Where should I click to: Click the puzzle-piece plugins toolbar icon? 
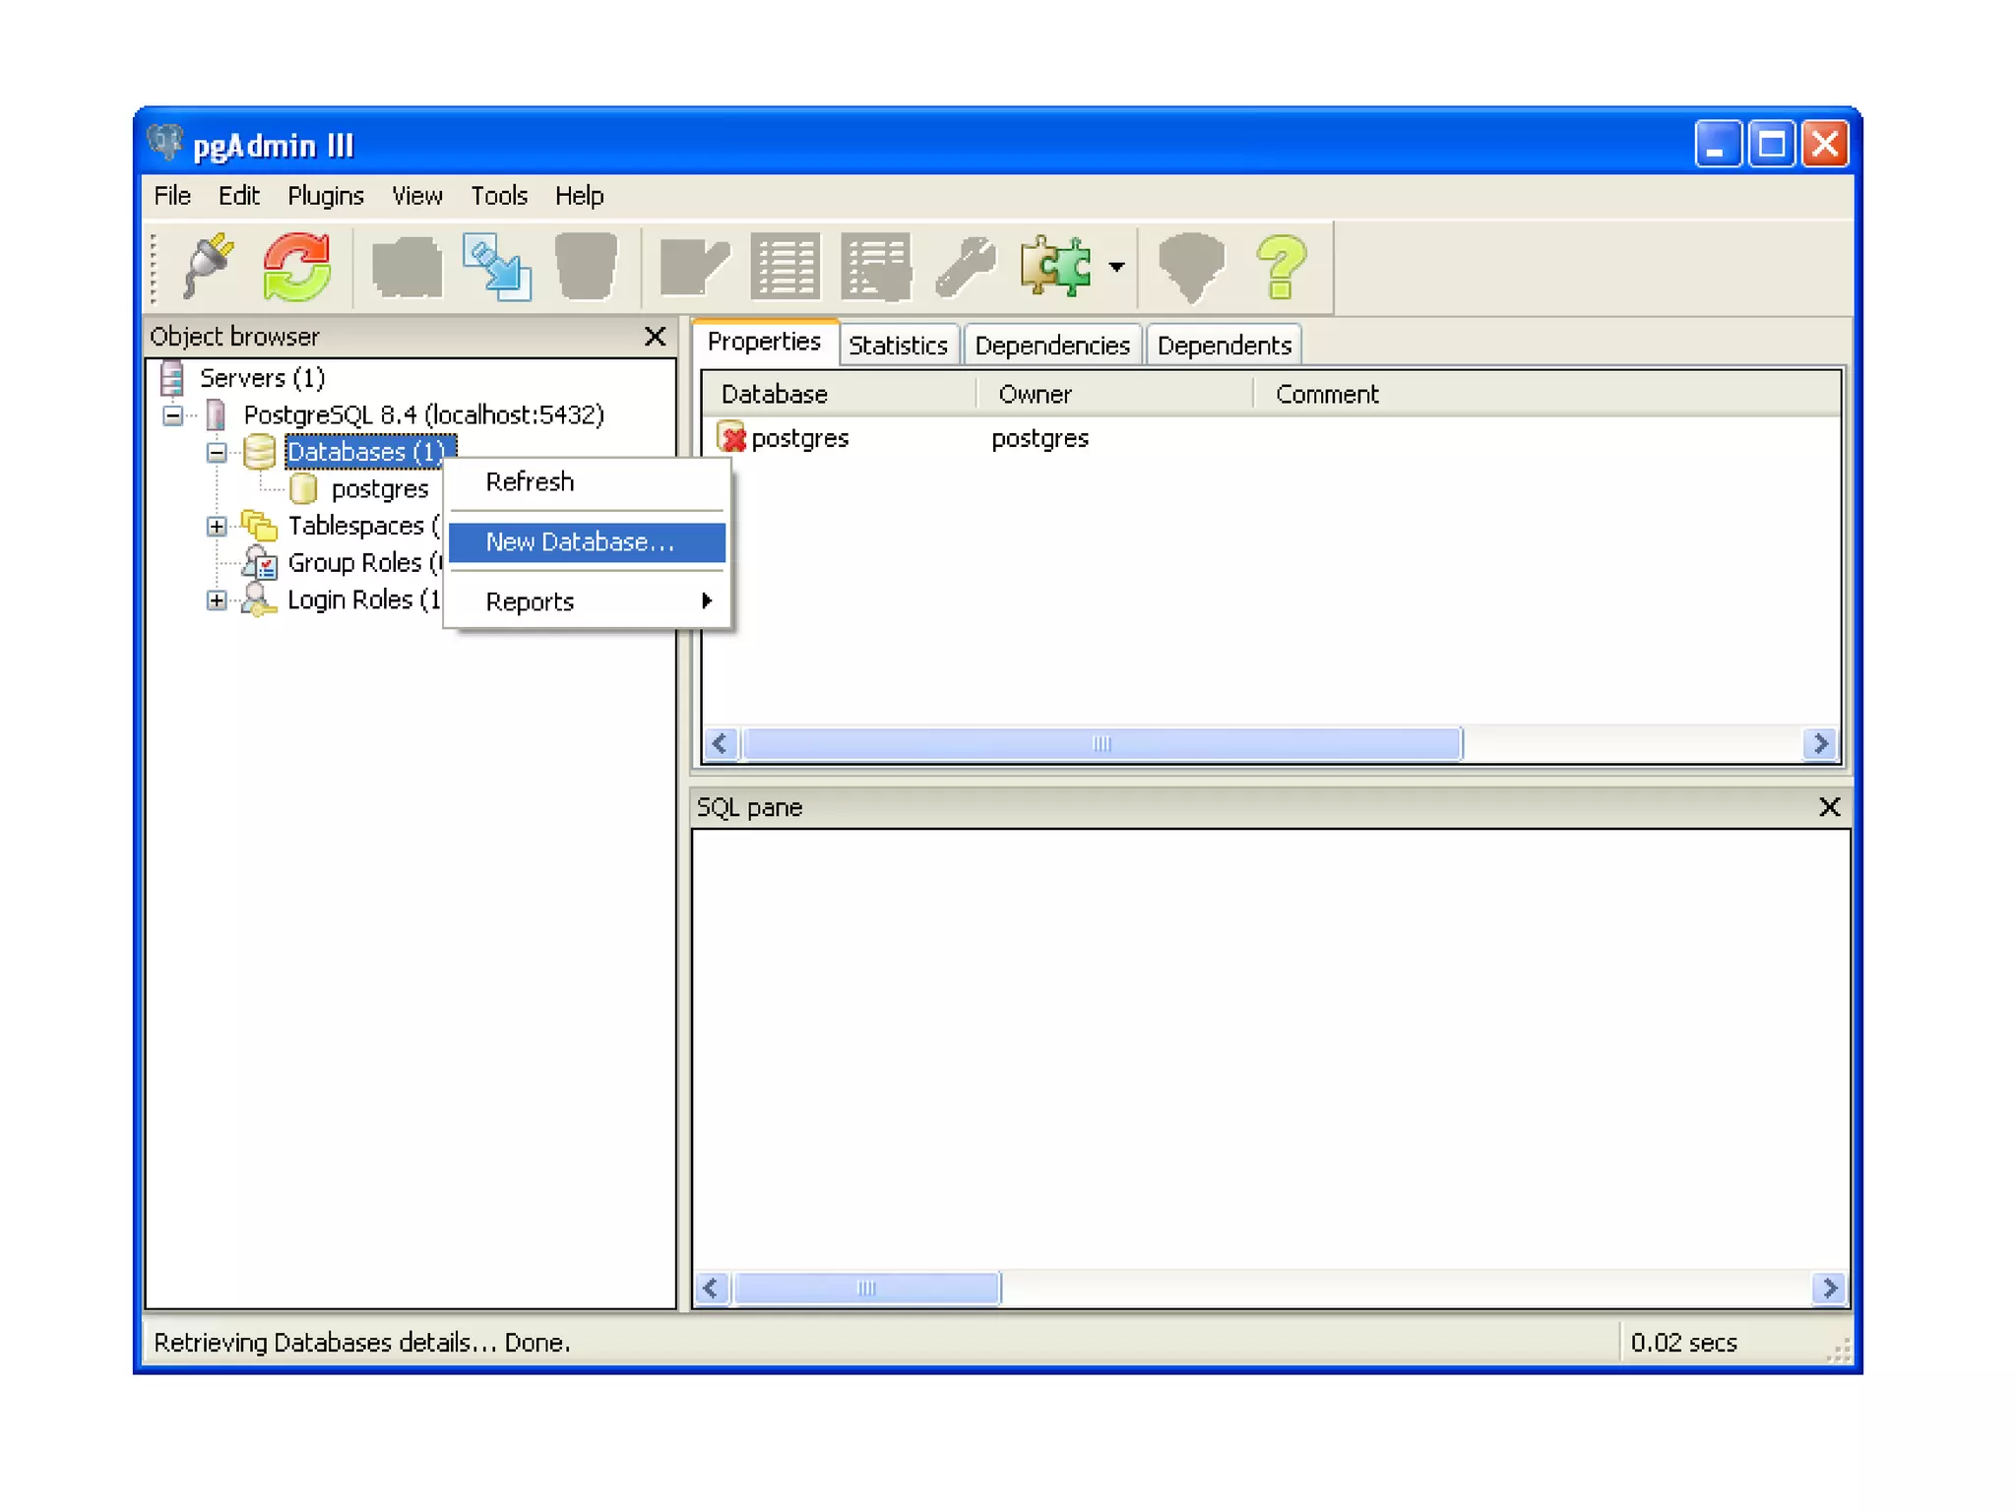click(x=1055, y=266)
